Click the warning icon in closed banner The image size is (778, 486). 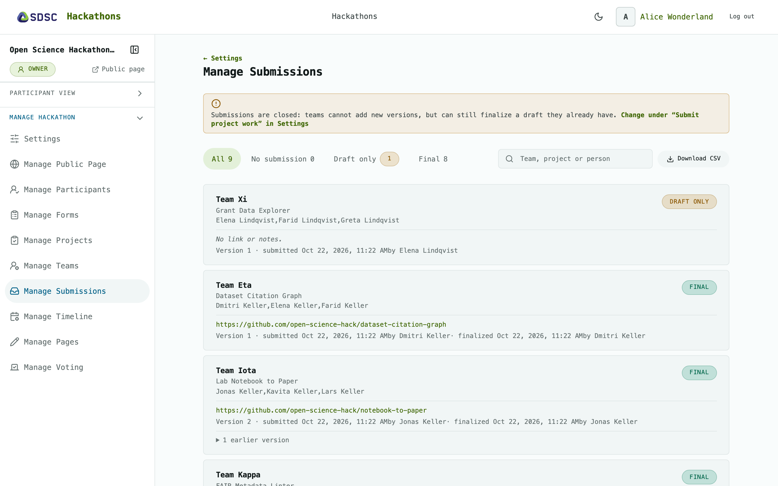[216, 103]
